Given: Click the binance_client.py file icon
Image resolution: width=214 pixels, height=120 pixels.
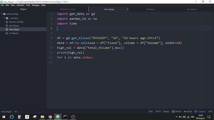Looking at the screenshot, I should [x=7, y=22].
